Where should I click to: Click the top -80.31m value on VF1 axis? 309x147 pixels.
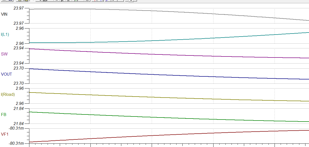coord(17,128)
